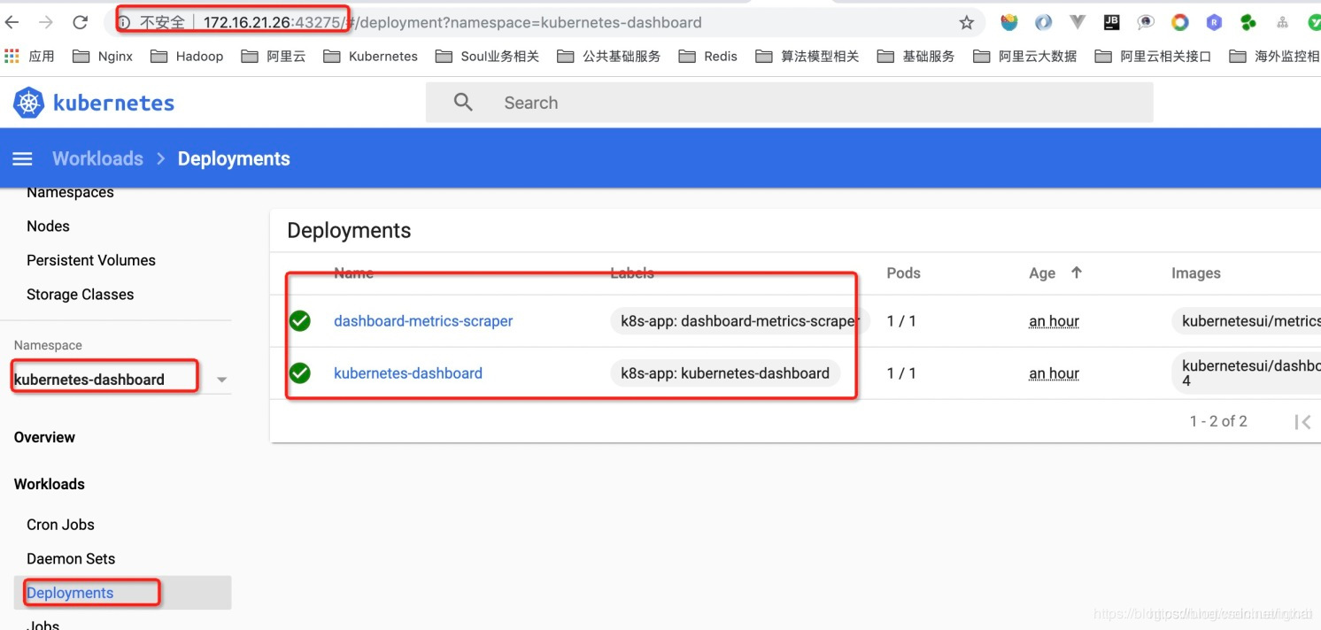
Task: Click the Age column header
Action: point(1042,273)
